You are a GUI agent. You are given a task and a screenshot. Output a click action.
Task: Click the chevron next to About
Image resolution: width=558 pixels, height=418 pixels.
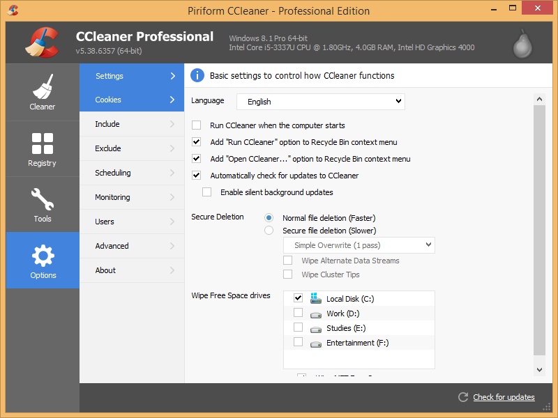[x=172, y=270]
